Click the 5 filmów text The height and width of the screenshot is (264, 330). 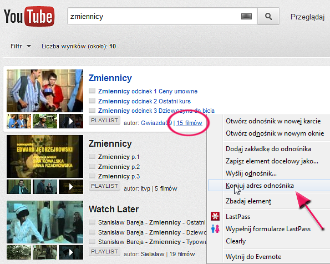(x=166, y=188)
